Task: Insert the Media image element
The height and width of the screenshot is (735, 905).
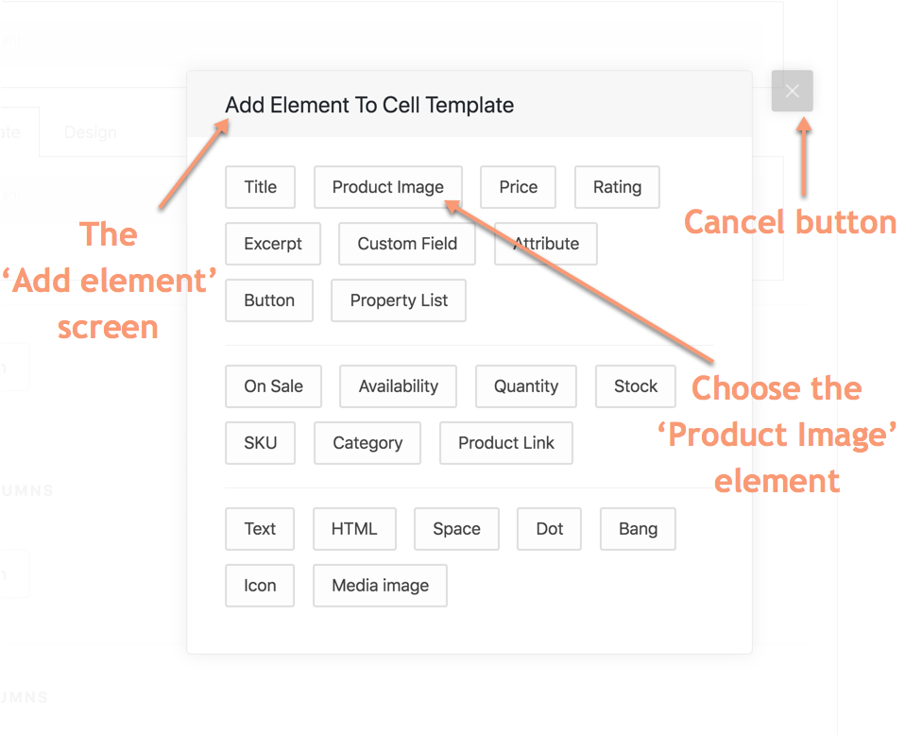Action: tap(380, 586)
